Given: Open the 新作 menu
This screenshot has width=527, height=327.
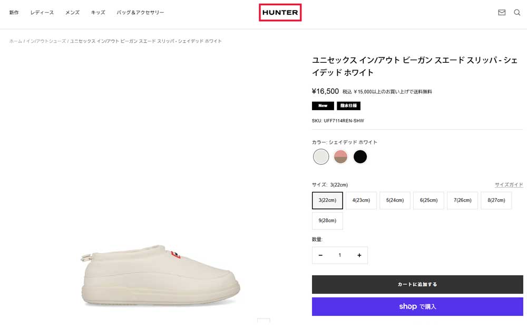Looking at the screenshot, I should (14, 13).
